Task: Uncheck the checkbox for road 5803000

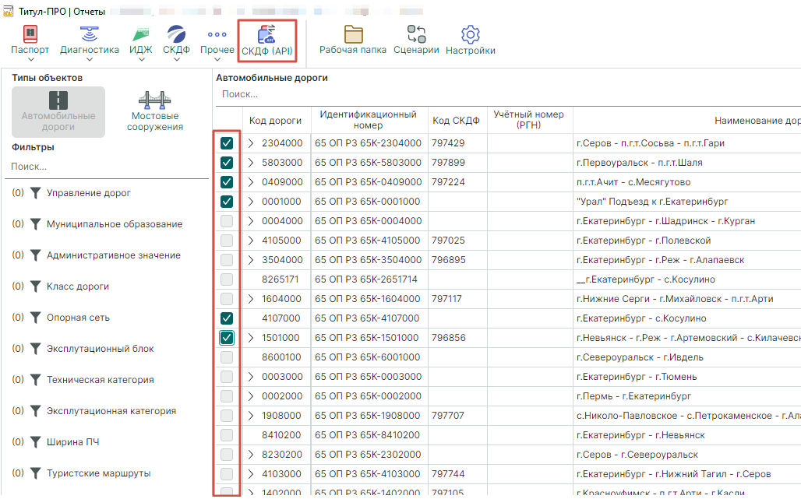Action: click(227, 163)
